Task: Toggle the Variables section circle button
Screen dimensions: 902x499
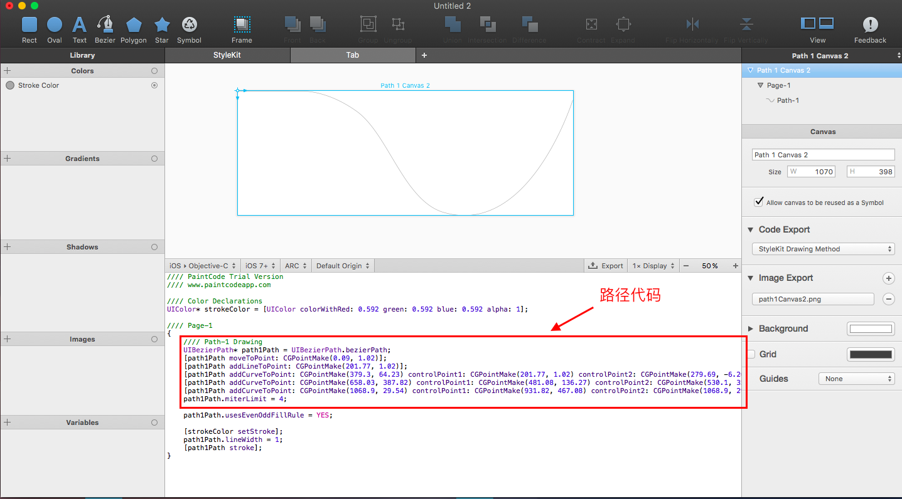Action: 154,423
